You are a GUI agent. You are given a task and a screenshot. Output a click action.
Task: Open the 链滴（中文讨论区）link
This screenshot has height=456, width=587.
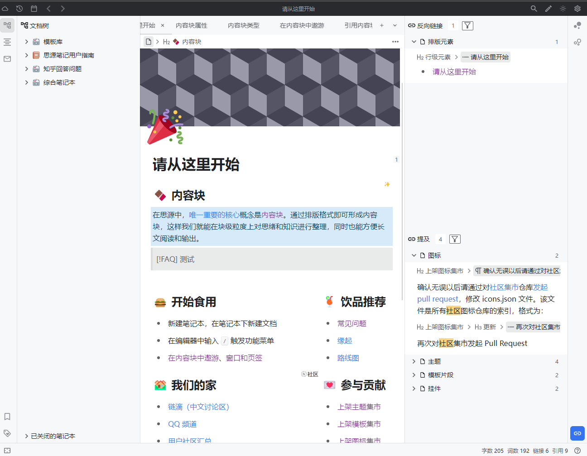coord(198,407)
